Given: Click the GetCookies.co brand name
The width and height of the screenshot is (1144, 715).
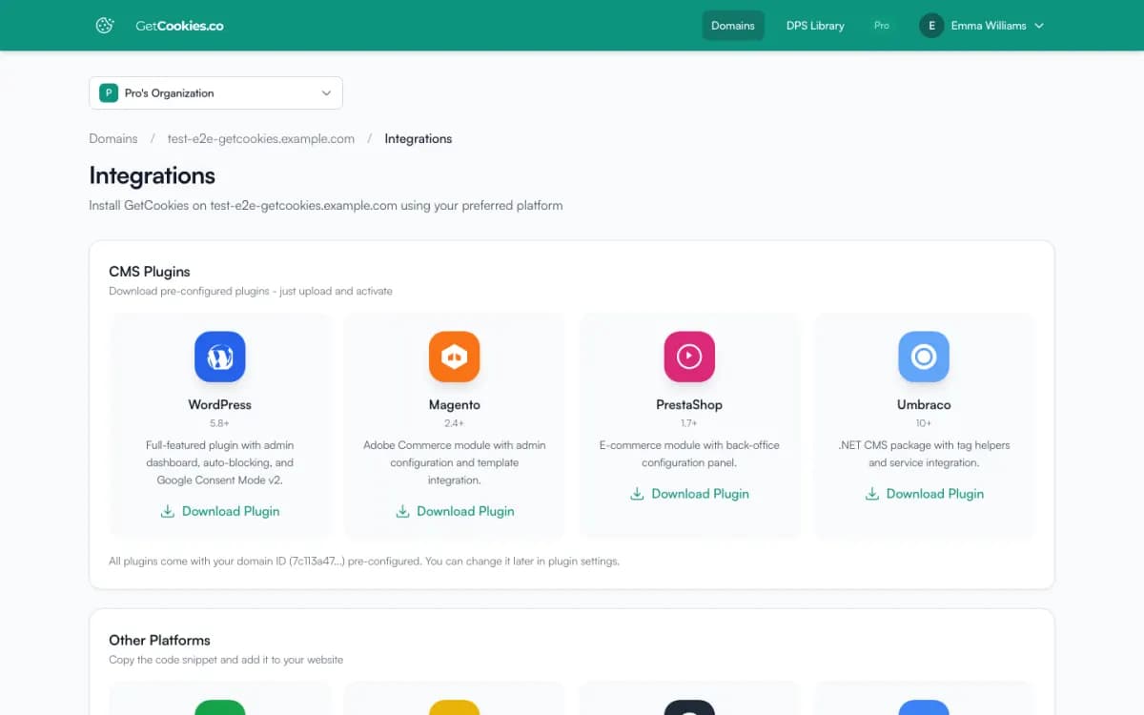Looking at the screenshot, I should (179, 26).
